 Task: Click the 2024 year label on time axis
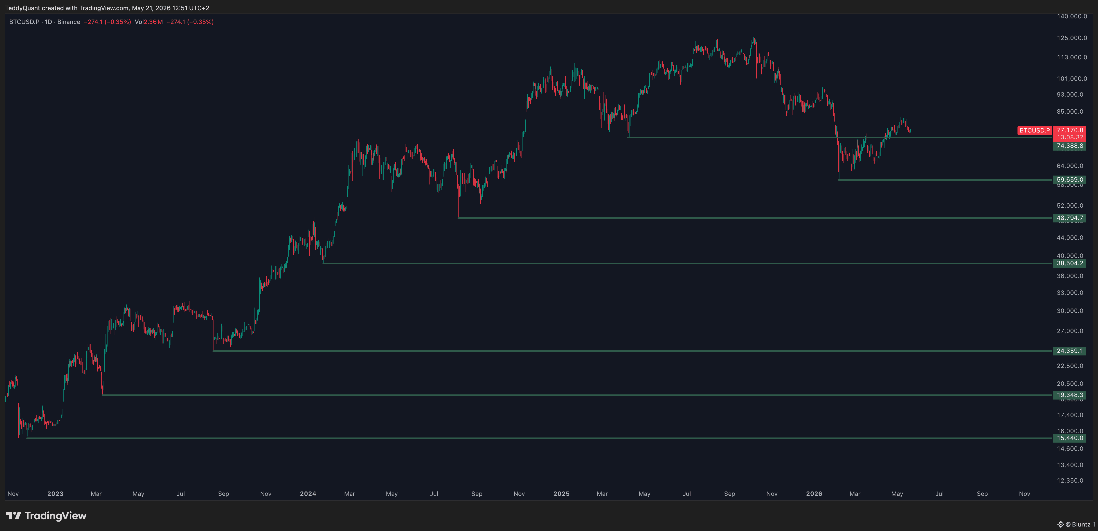coord(308,494)
